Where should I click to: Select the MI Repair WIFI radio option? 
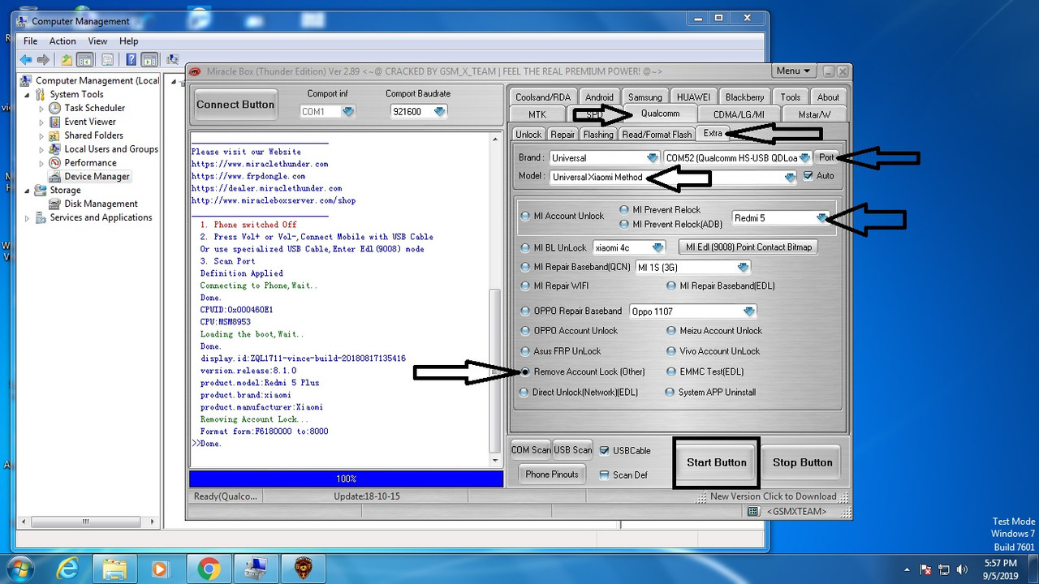point(526,286)
